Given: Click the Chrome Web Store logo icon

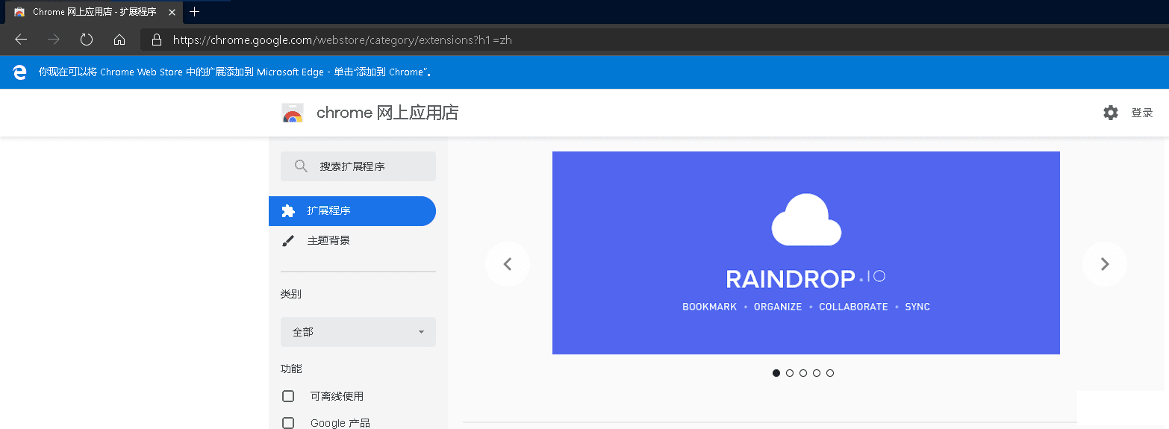Looking at the screenshot, I should [x=293, y=113].
